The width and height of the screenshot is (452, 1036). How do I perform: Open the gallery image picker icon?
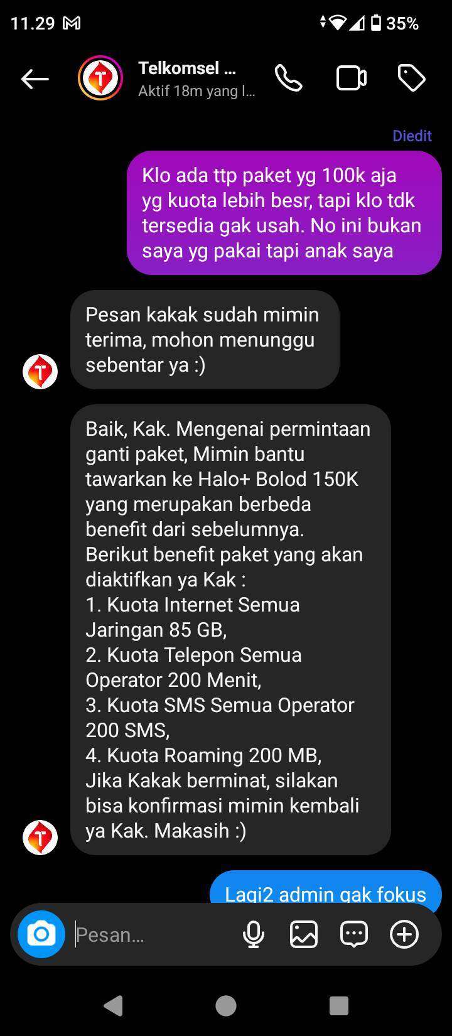coord(304,934)
